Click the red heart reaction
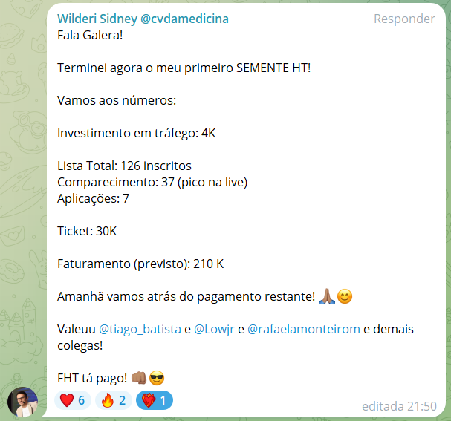451x421 pixels. click(73, 400)
